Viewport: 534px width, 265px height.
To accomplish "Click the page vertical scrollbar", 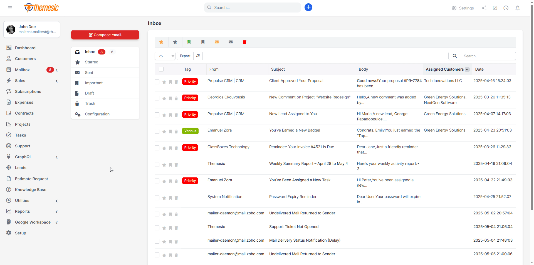I will point(532,111).
